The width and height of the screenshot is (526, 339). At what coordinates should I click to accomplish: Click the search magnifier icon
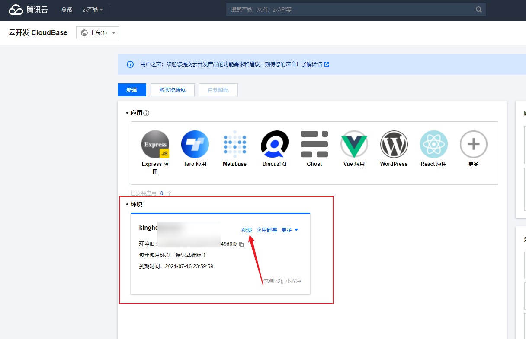(x=478, y=10)
